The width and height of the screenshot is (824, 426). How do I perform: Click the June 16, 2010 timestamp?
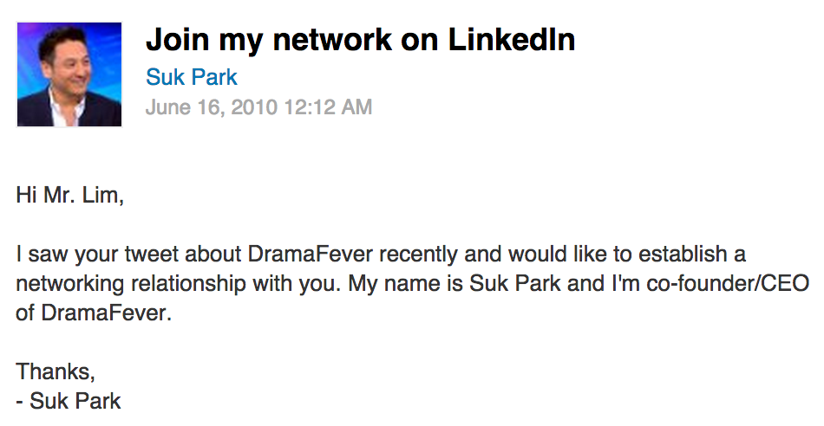[x=258, y=107]
